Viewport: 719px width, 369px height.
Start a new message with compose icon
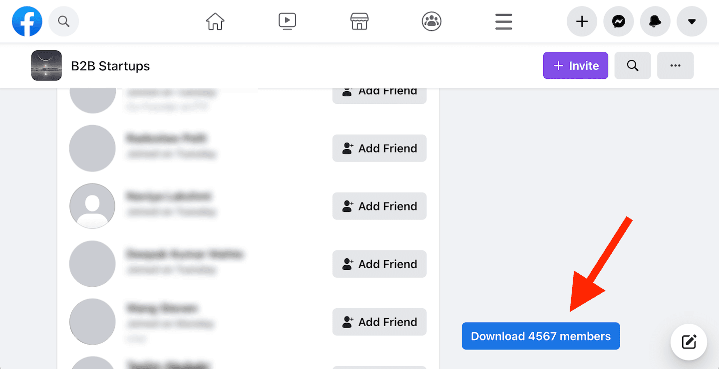coord(689,342)
